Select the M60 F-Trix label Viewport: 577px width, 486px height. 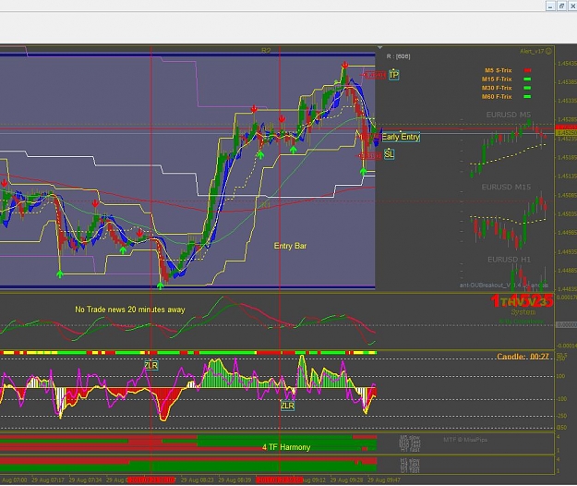click(x=497, y=97)
